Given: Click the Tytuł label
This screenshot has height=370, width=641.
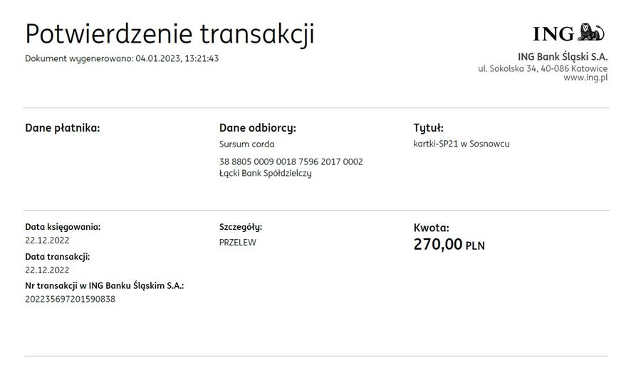Looking at the screenshot, I should click(429, 128).
